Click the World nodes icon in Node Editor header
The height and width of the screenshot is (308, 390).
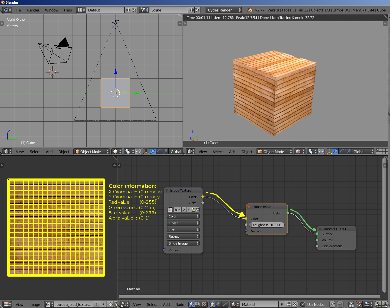219,304
